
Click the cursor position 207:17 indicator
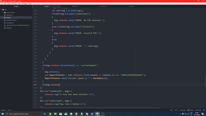click(9, 110)
